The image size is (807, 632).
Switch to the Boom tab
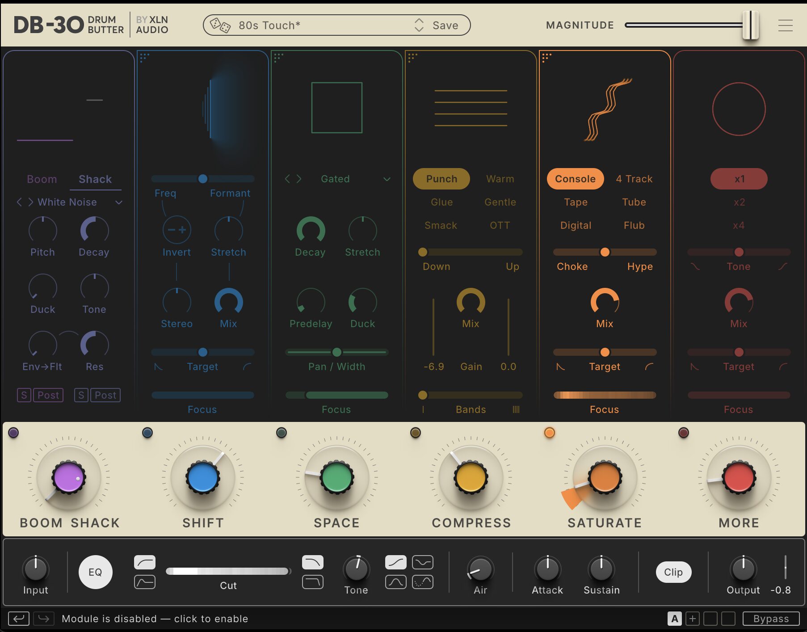click(x=42, y=179)
